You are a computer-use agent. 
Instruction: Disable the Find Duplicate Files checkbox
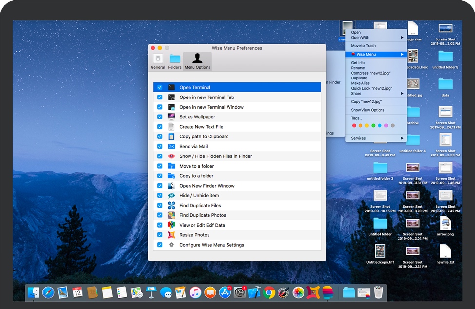160,206
